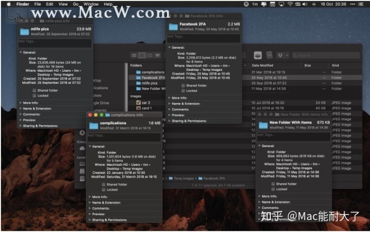This screenshot has width=370, height=232.
Task: Toggle Shared folder in Facebook 2FA Info
Action: (x=183, y=85)
